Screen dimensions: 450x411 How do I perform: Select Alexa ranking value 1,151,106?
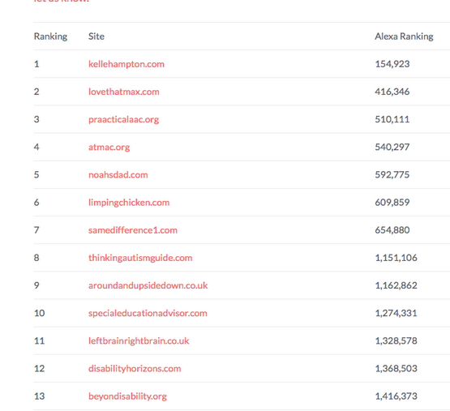click(x=396, y=258)
